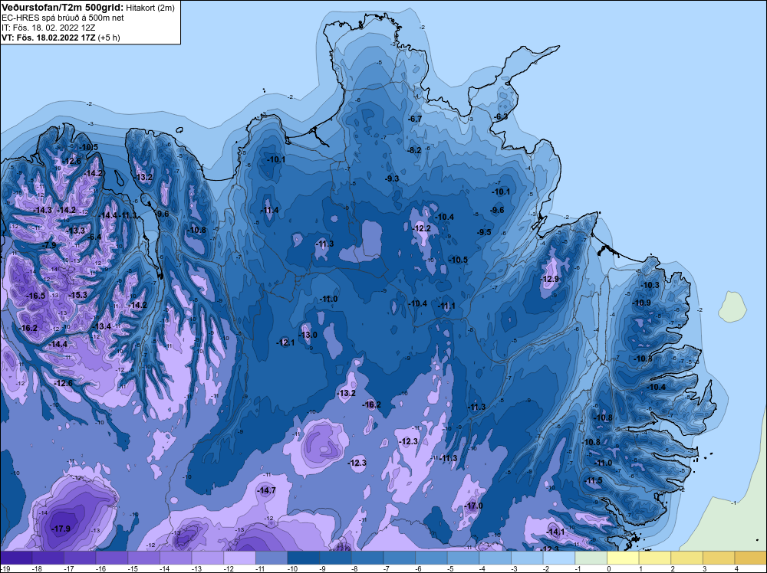
Task: Click the 'Hitakort (2m)' label in the header
Action: click(x=150, y=8)
